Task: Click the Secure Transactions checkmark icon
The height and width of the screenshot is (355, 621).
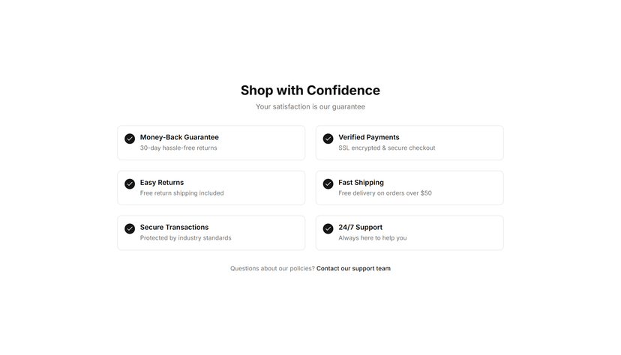Action: (130, 229)
